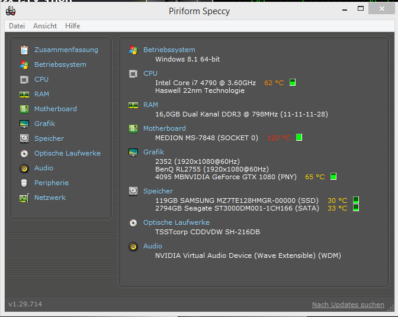Click the Motherboard icon in the sidebar
The height and width of the screenshot is (317, 398).
pos(24,109)
